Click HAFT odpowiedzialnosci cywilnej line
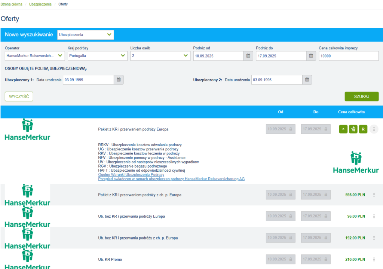The width and height of the screenshot is (383, 269). tap(142, 170)
